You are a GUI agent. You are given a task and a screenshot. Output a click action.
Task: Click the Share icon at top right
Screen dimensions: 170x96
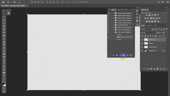click(x=168, y=2)
